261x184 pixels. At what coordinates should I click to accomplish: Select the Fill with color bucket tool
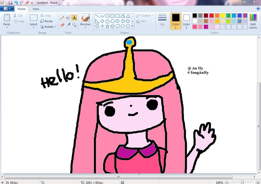tap(68, 18)
